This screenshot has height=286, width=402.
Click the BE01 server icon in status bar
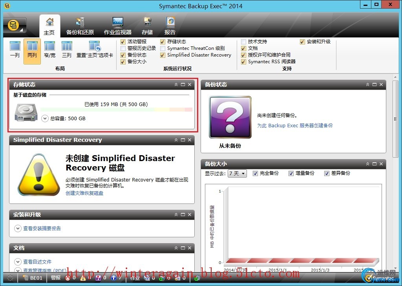point(25,278)
